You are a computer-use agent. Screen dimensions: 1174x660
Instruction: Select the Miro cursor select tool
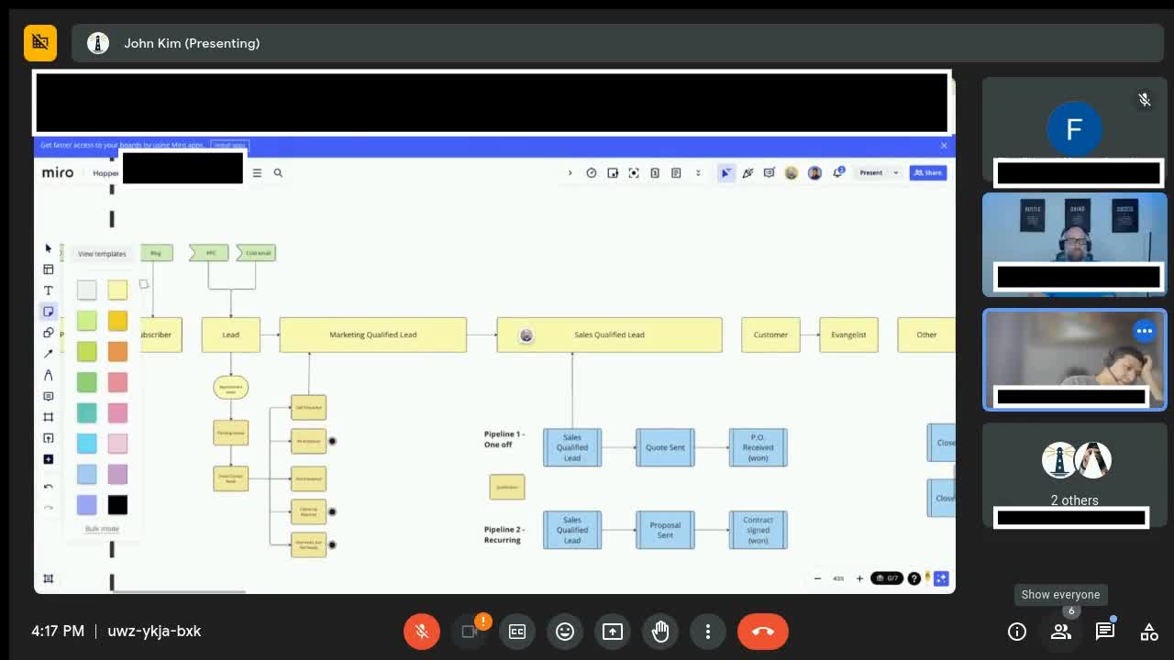pyautogui.click(x=49, y=248)
